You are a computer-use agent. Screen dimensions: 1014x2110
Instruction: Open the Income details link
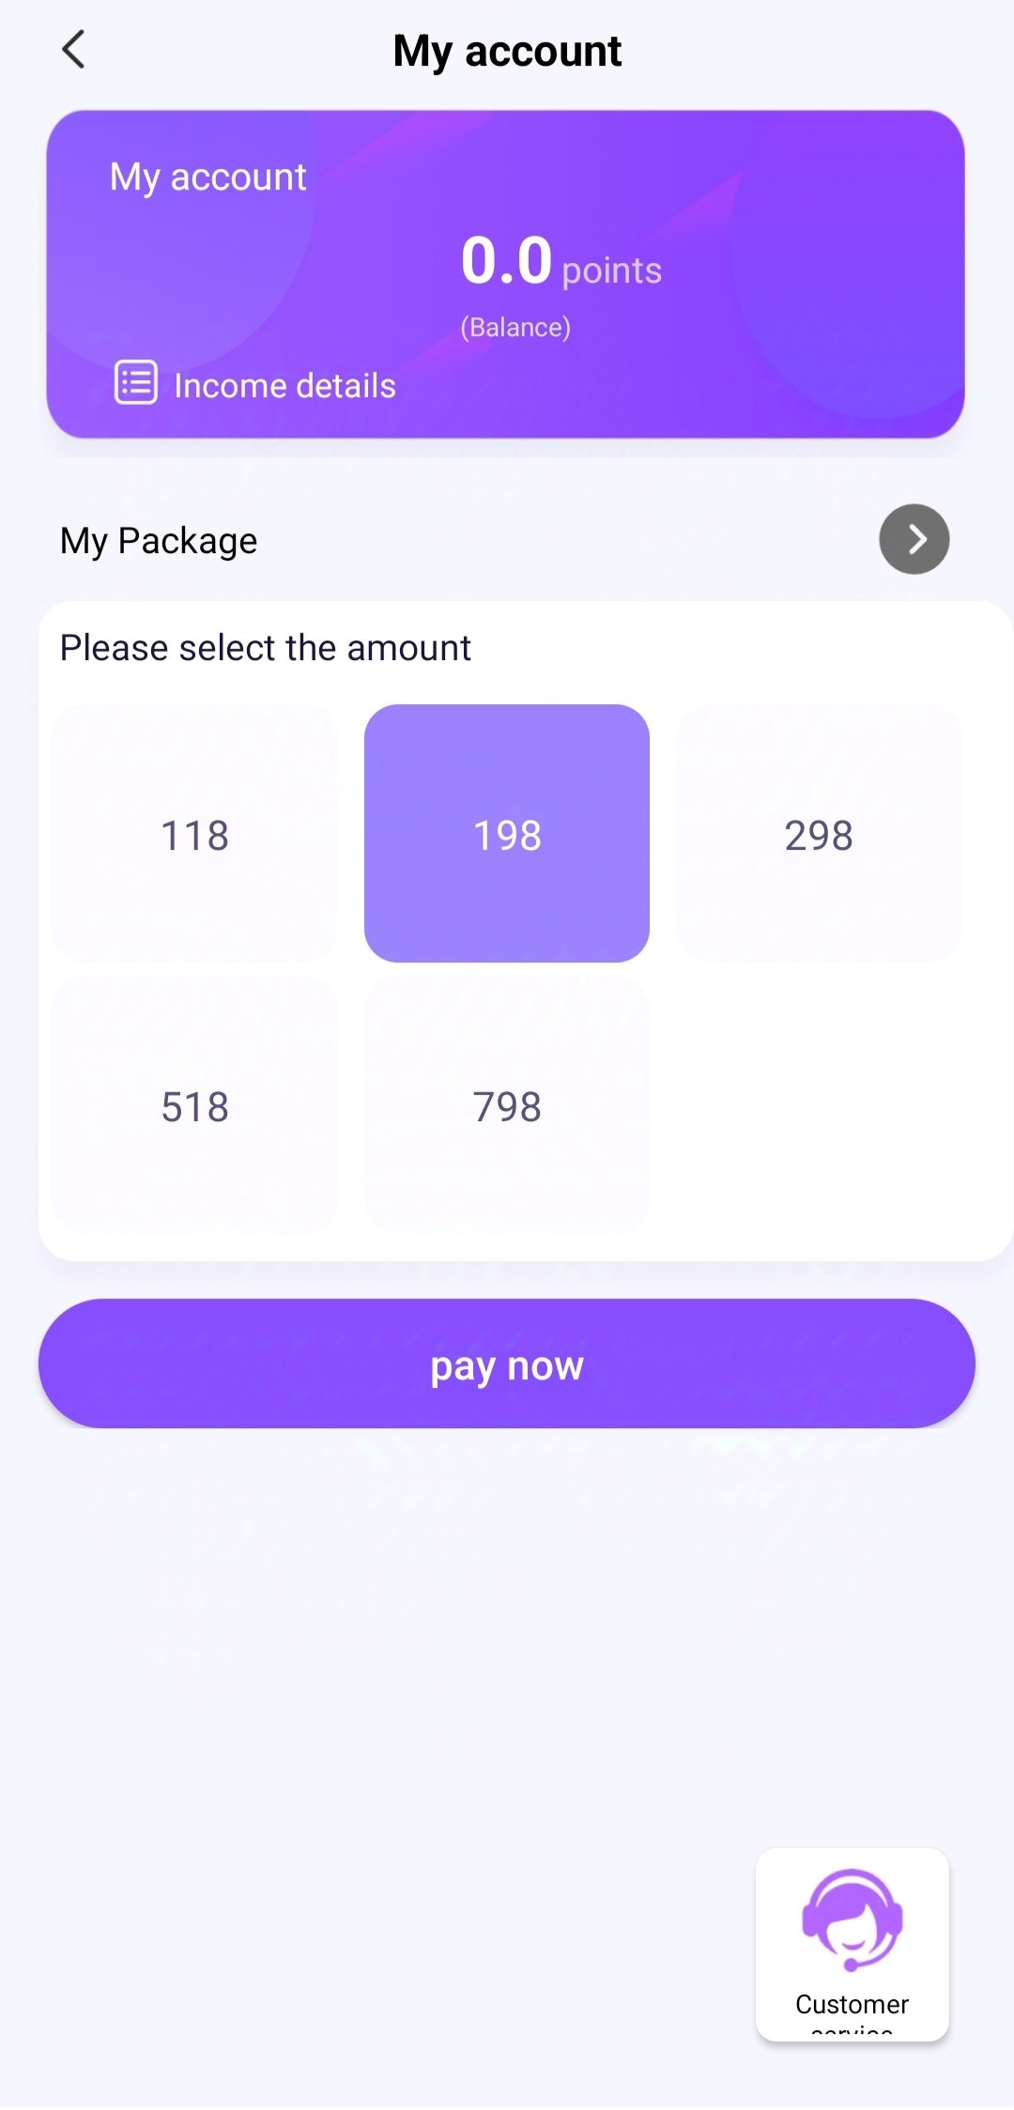click(284, 386)
